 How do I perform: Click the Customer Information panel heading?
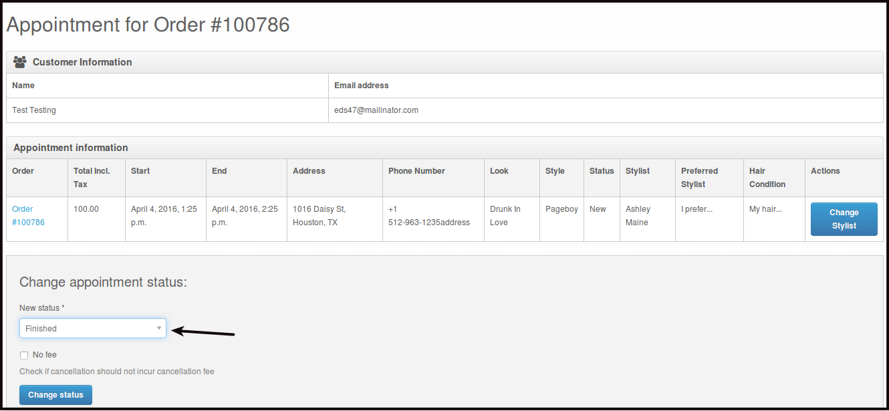[444, 62]
